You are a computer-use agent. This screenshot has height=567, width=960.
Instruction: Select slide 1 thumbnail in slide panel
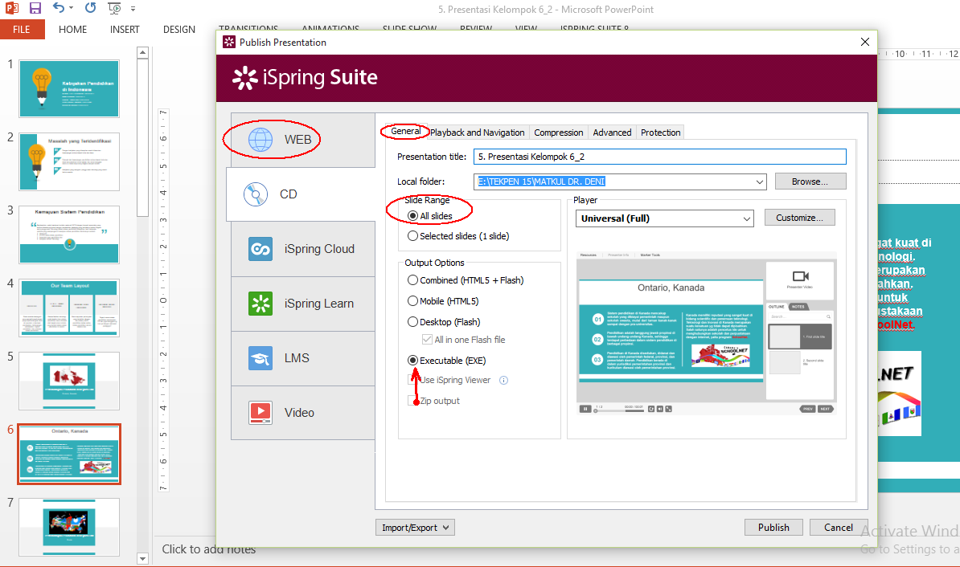[69, 88]
